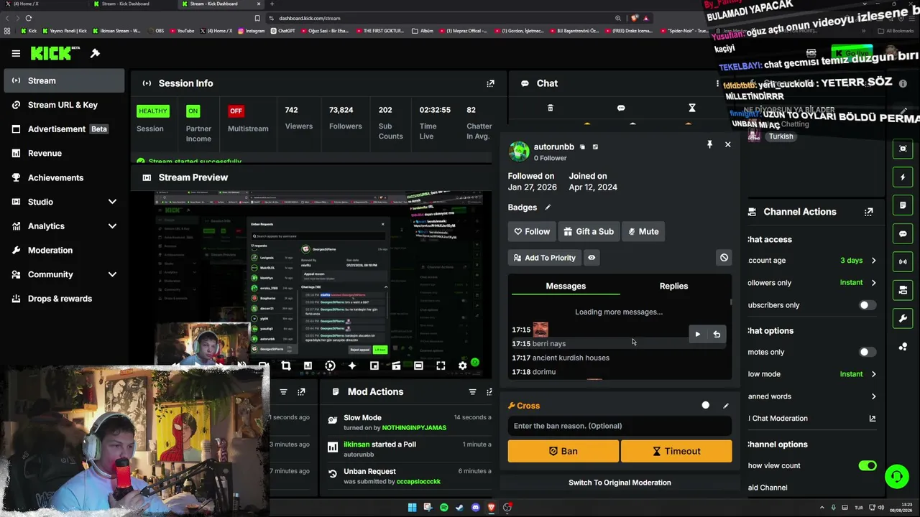Screen dimensions: 920x517
Task: Open the lightning bolt quick actions icon
Action: point(903,177)
